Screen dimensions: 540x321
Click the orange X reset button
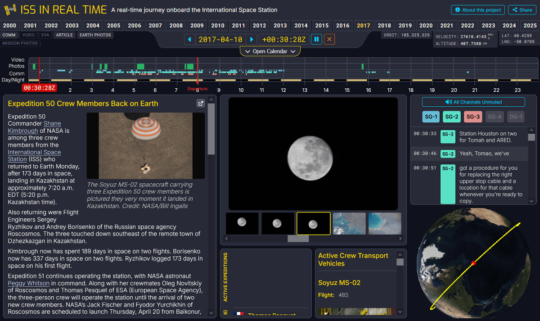(x=330, y=40)
